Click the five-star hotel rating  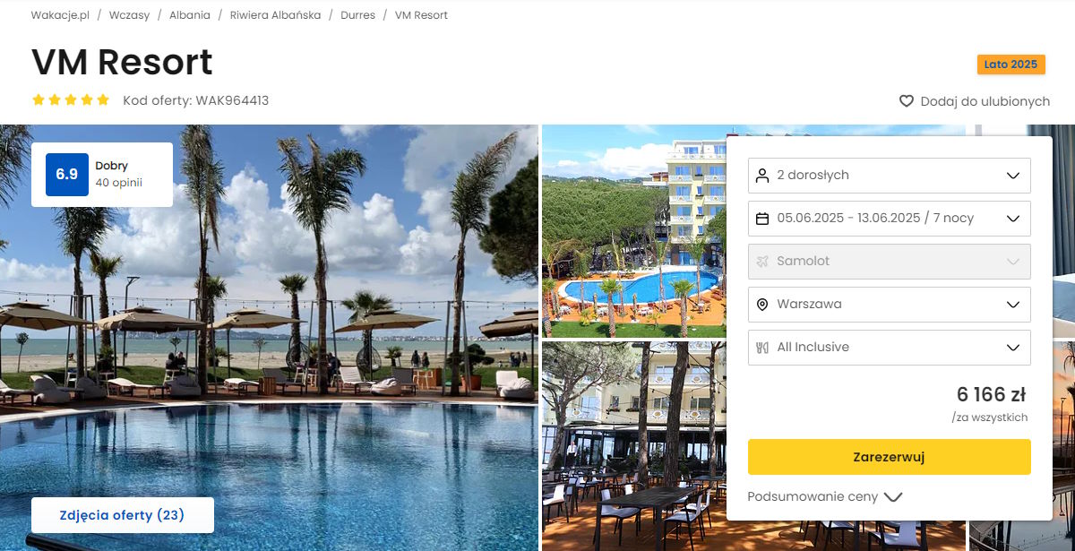coord(71,100)
